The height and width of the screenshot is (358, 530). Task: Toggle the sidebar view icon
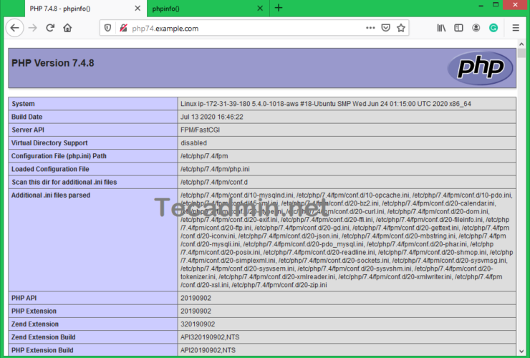(x=459, y=28)
